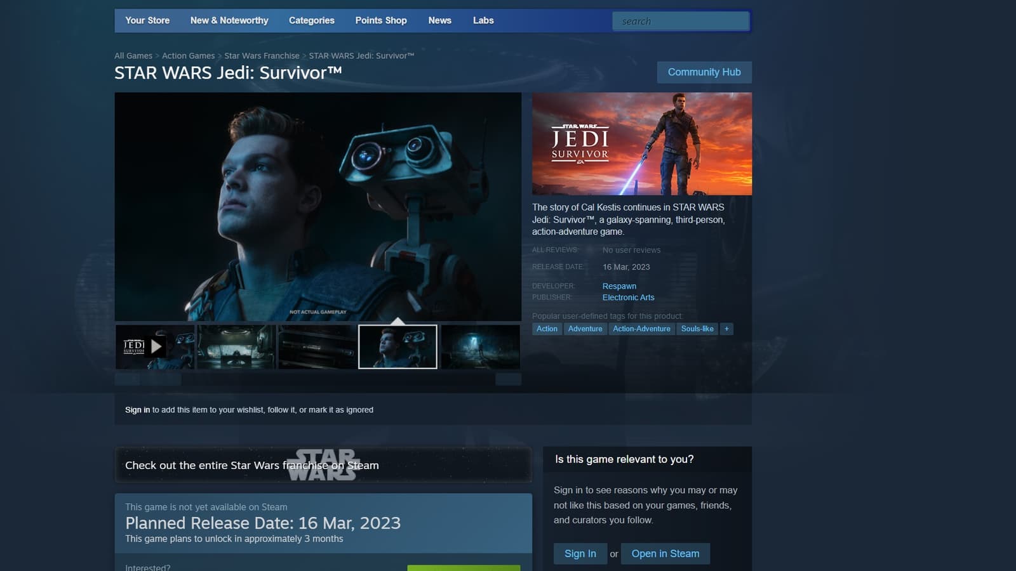This screenshot has height=571, width=1016.
Task: Open the Your Store menu
Action: (x=147, y=20)
